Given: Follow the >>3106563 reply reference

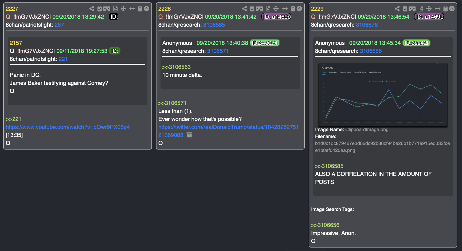Looking at the screenshot, I should [x=177, y=67].
